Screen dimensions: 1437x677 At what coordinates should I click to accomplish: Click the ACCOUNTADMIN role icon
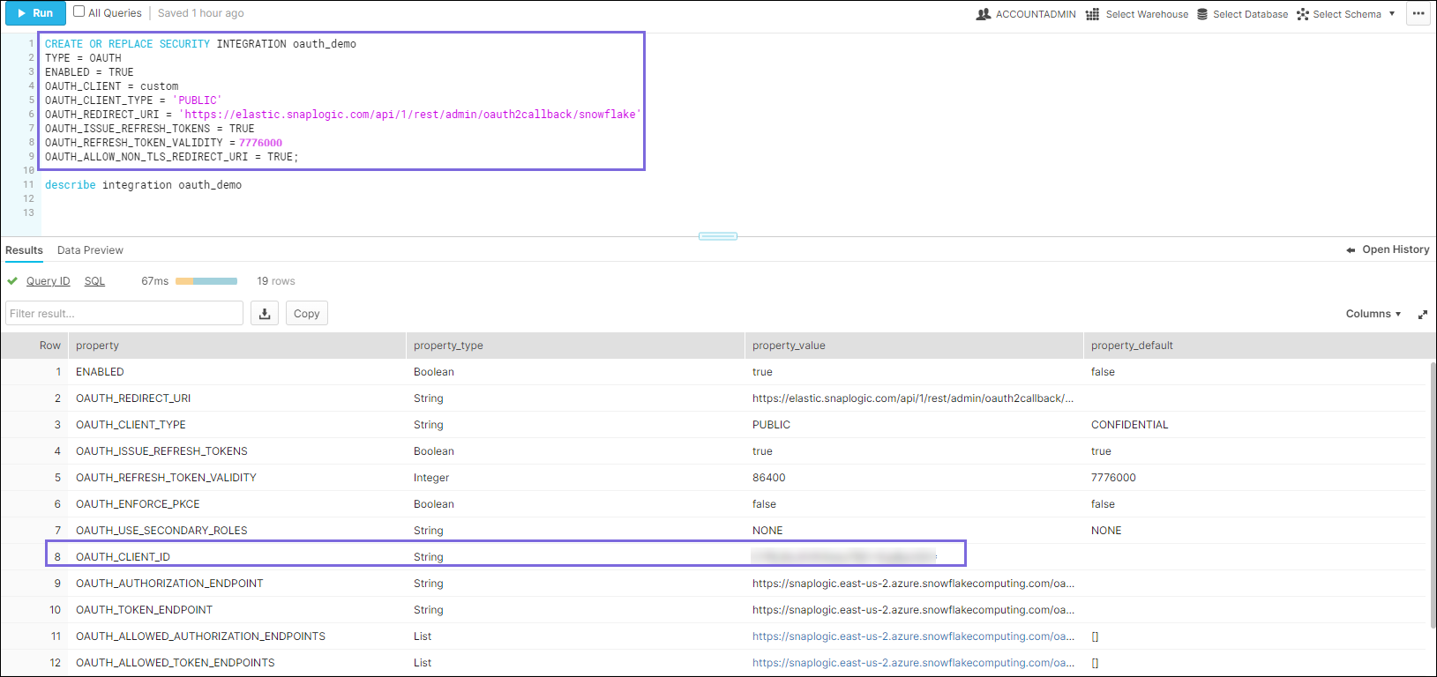[984, 14]
